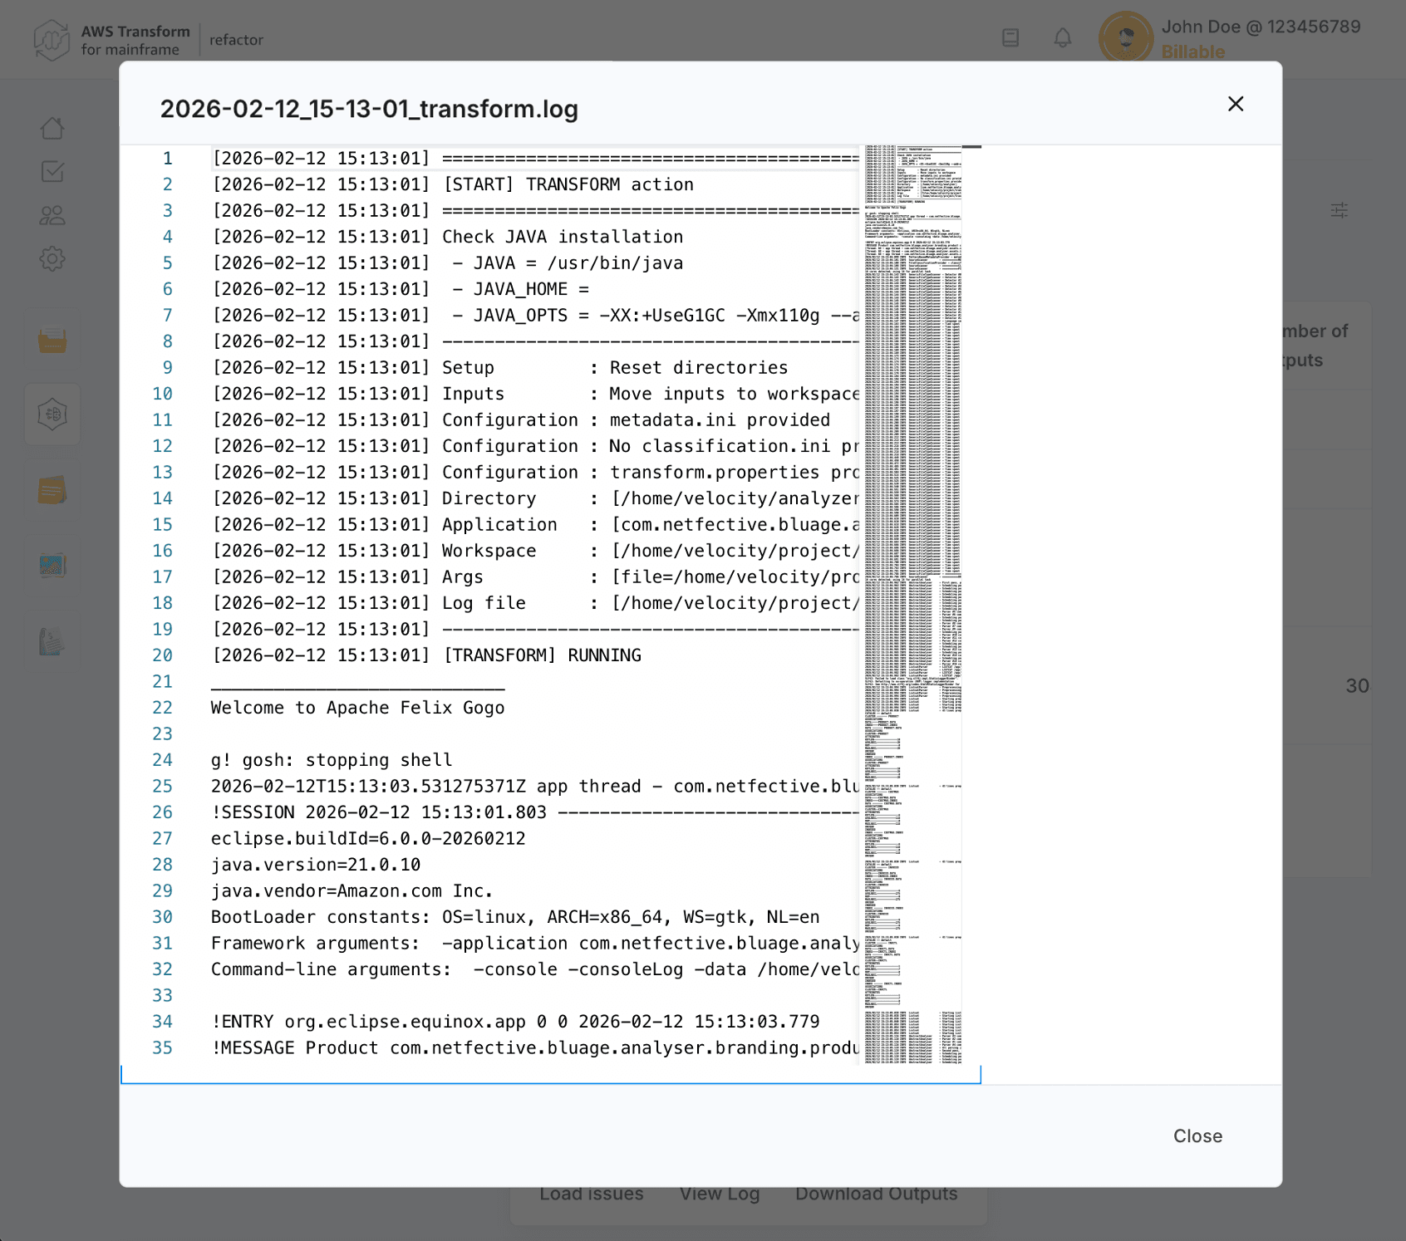Open the settings gear icon in sidebar

52,259
